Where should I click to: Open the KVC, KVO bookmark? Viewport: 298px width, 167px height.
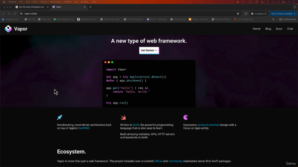click(x=134, y=19)
